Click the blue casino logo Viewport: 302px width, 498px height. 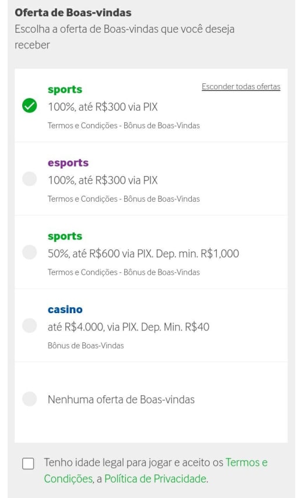click(65, 309)
